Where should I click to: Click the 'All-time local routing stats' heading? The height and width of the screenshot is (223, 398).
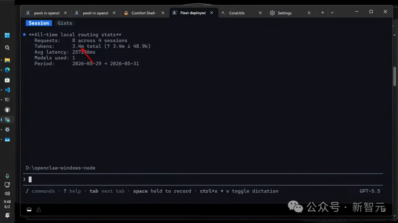tap(75, 35)
